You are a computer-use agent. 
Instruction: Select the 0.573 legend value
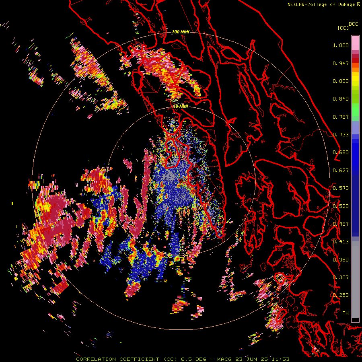(341, 188)
